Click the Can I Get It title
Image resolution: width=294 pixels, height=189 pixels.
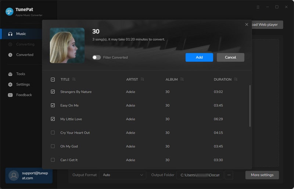click(x=69, y=160)
